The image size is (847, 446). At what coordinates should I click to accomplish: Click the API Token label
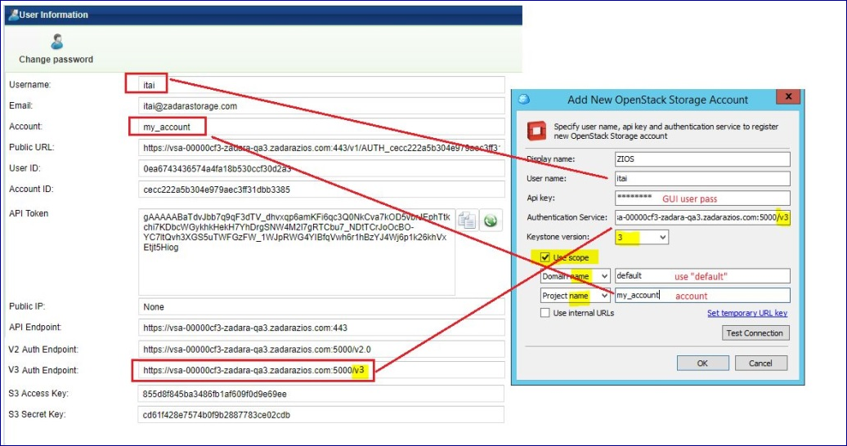tap(29, 213)
